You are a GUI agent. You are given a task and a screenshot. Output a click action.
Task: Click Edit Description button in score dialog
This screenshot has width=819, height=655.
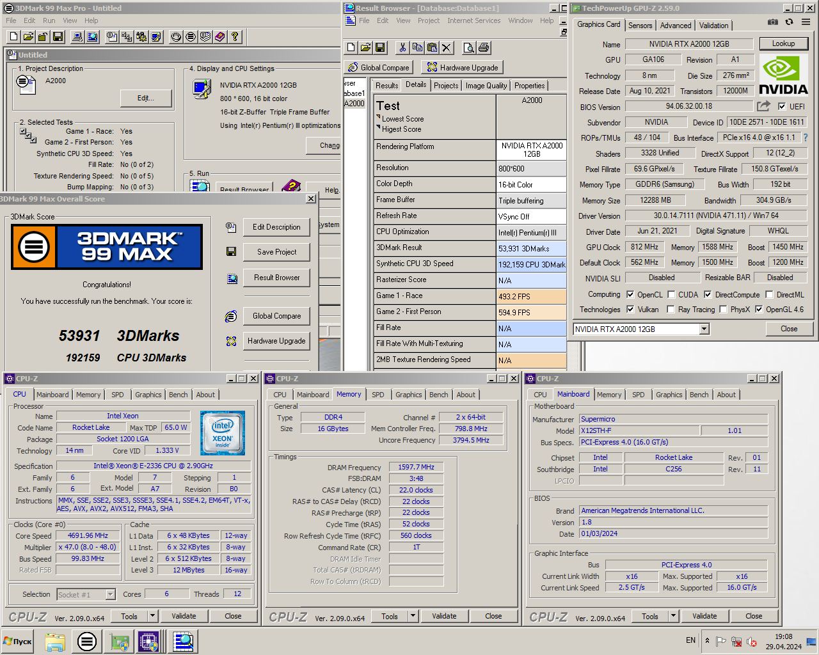click(x=276, y=227)
